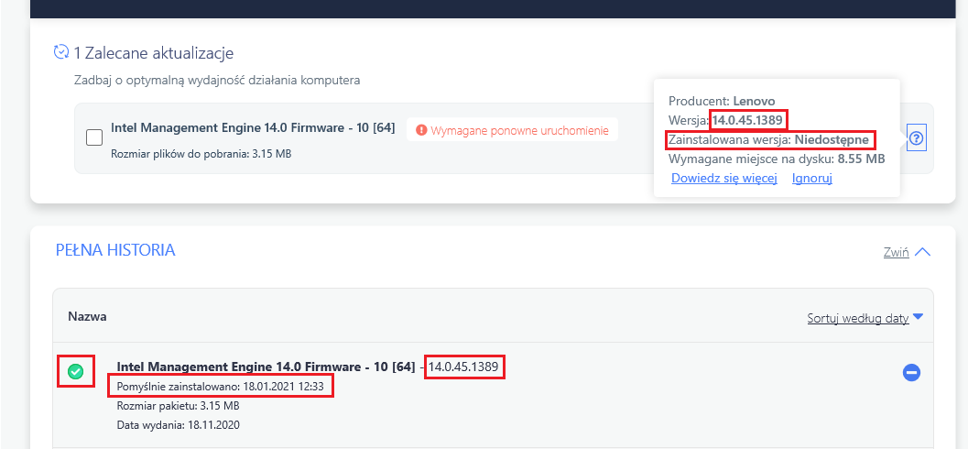Click the 'Wymagane ponowne uruchomienie' badge
The image size is (968, 449).
(x=513, y=130)
